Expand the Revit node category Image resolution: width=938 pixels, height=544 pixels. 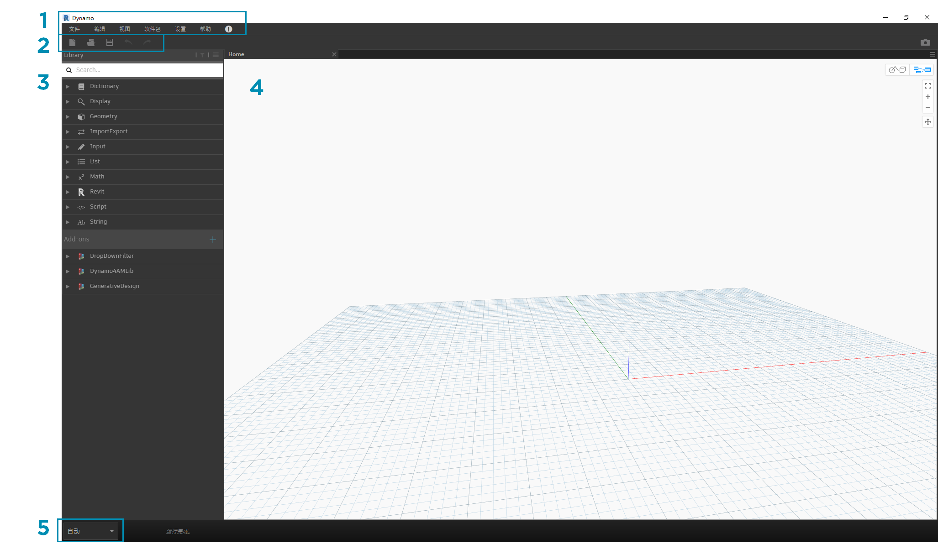click(97, 192)
